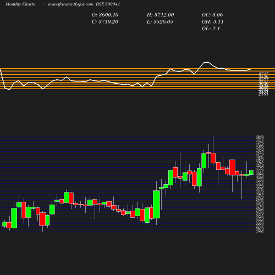Click the munafasutra.tbrjar.com site label

click(x=70, y=4)
